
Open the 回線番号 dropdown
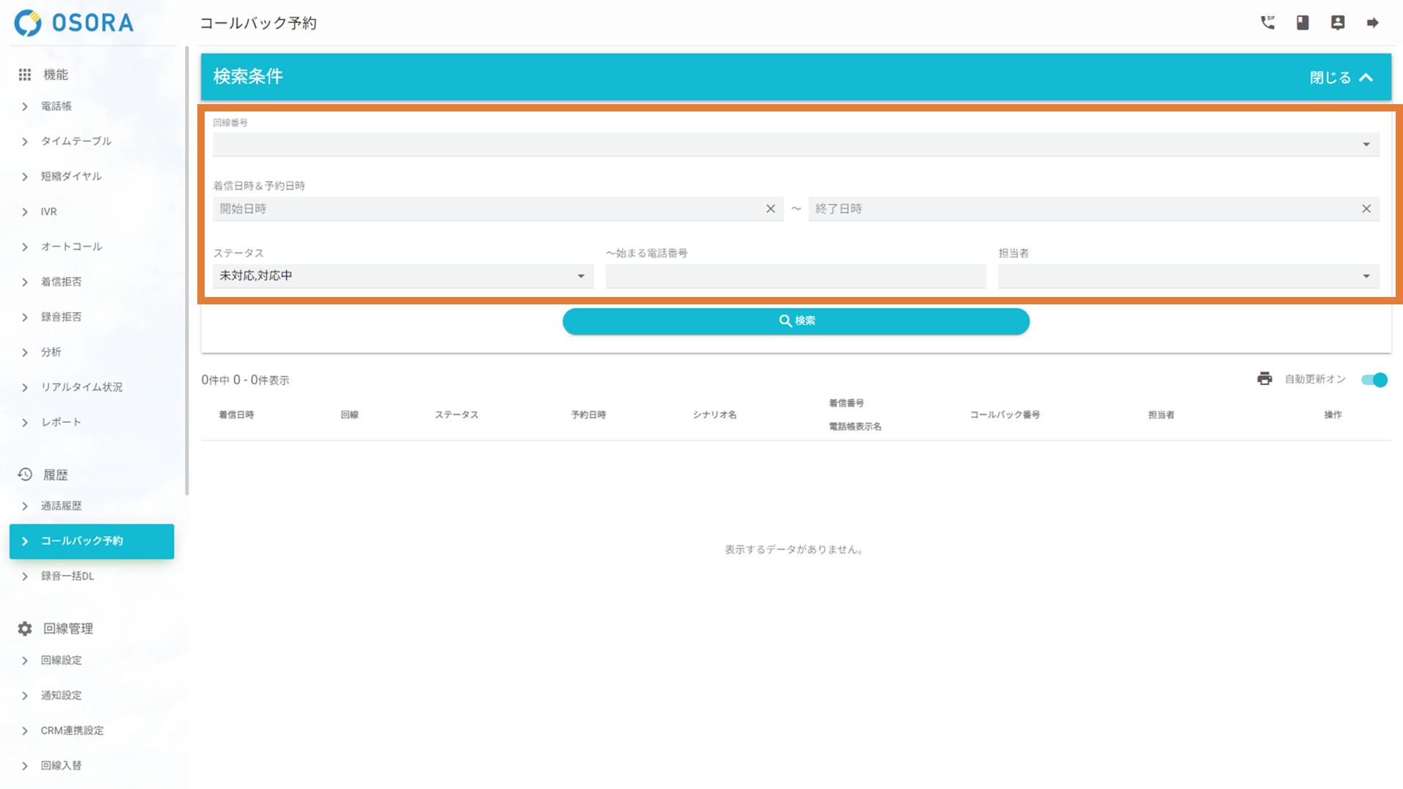click(x=796, y=144)
